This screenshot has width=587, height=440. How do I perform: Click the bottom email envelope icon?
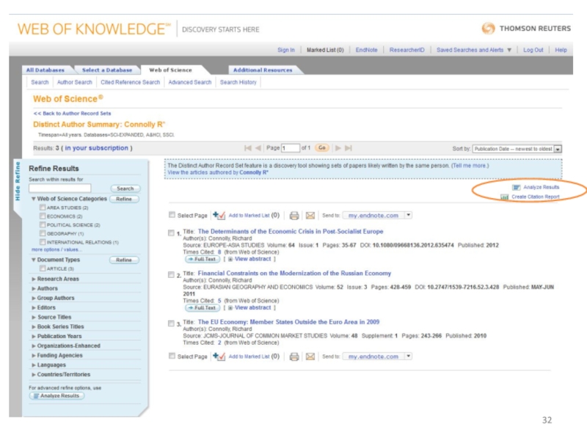pyautogui.click(x=310, y=356)
